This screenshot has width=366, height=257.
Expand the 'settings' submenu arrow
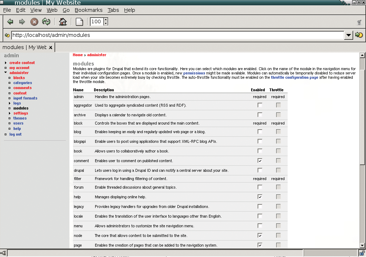10,113
